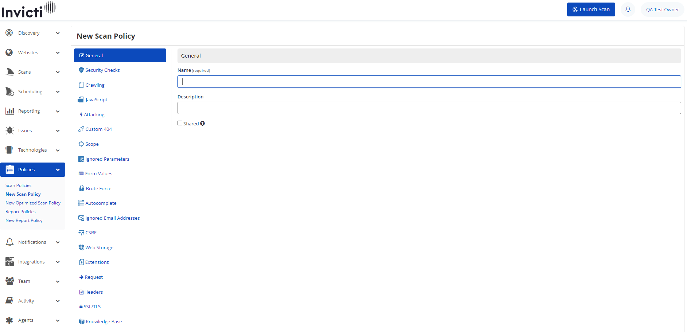Click the Crawling page icon
Image resolution: width=687 pixels, height=332 pixels.
(81, 85)
